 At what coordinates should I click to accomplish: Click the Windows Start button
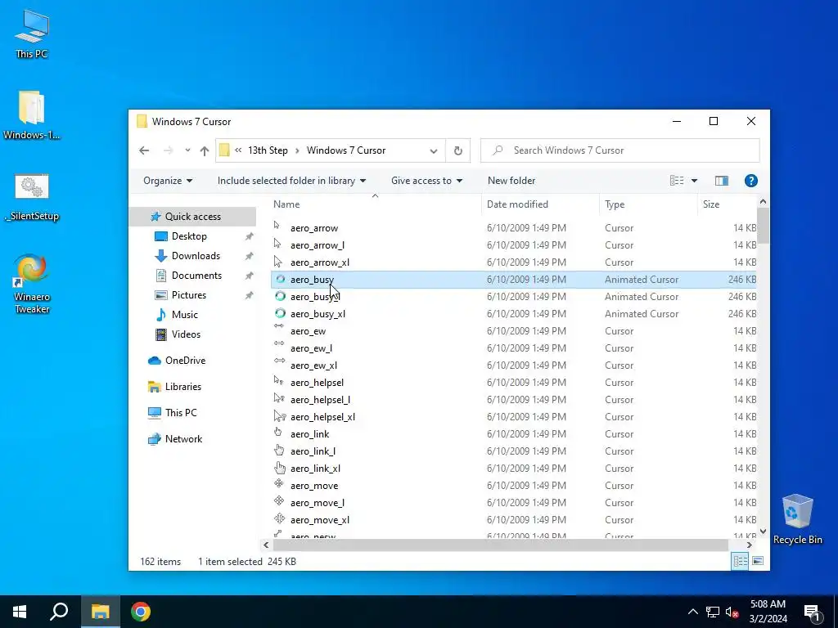[x=20, y=612]
